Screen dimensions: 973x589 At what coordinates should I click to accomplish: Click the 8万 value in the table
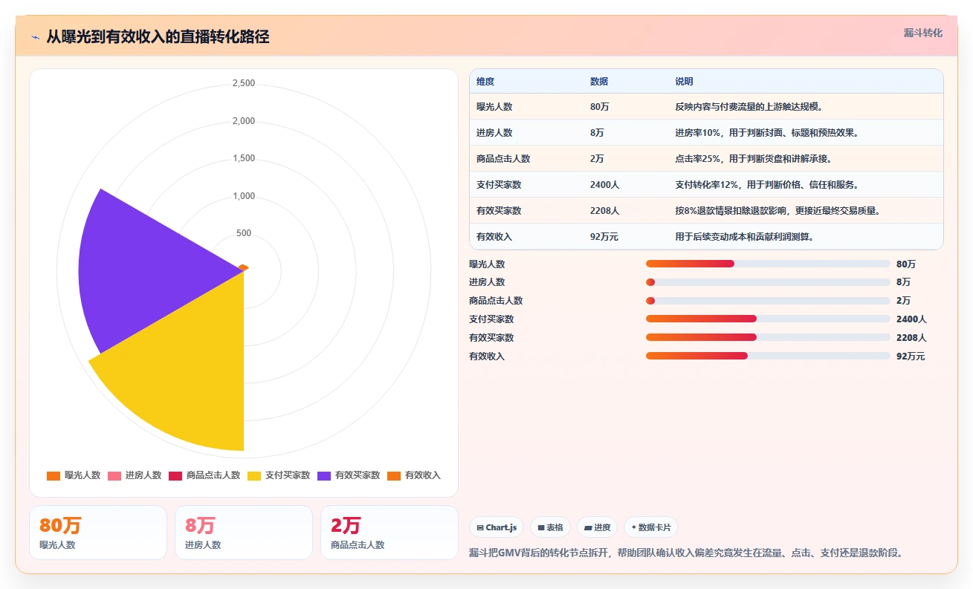[x=597, y=132]
